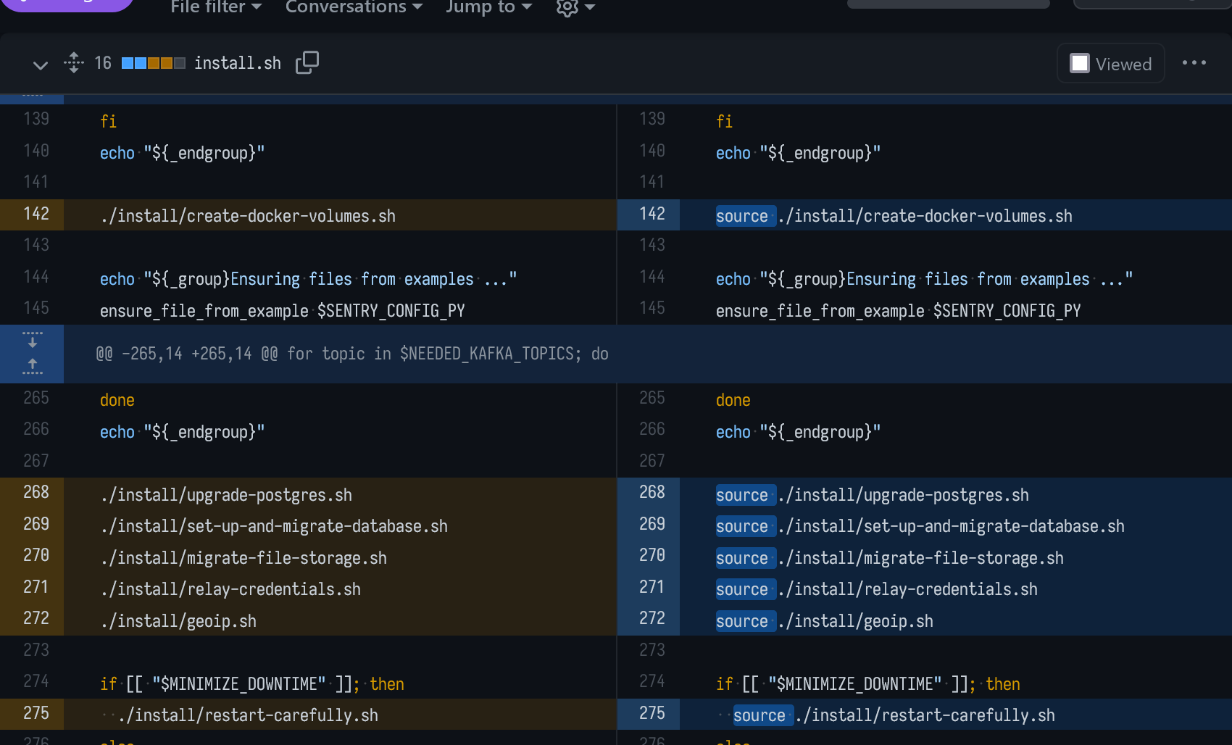The image size is (1232, 745).
Task: Click removed line './install/create-docker-volumes.sh'
Action: click(x=248, y=216)
